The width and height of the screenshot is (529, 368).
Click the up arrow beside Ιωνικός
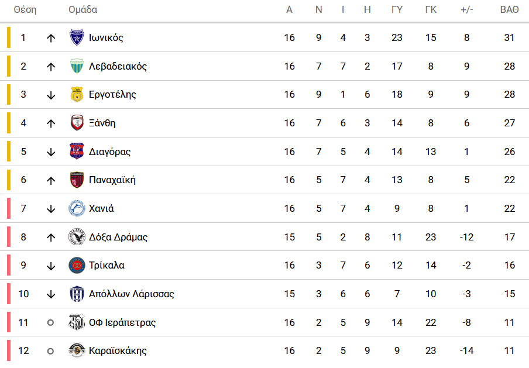[x=51, y=38]
